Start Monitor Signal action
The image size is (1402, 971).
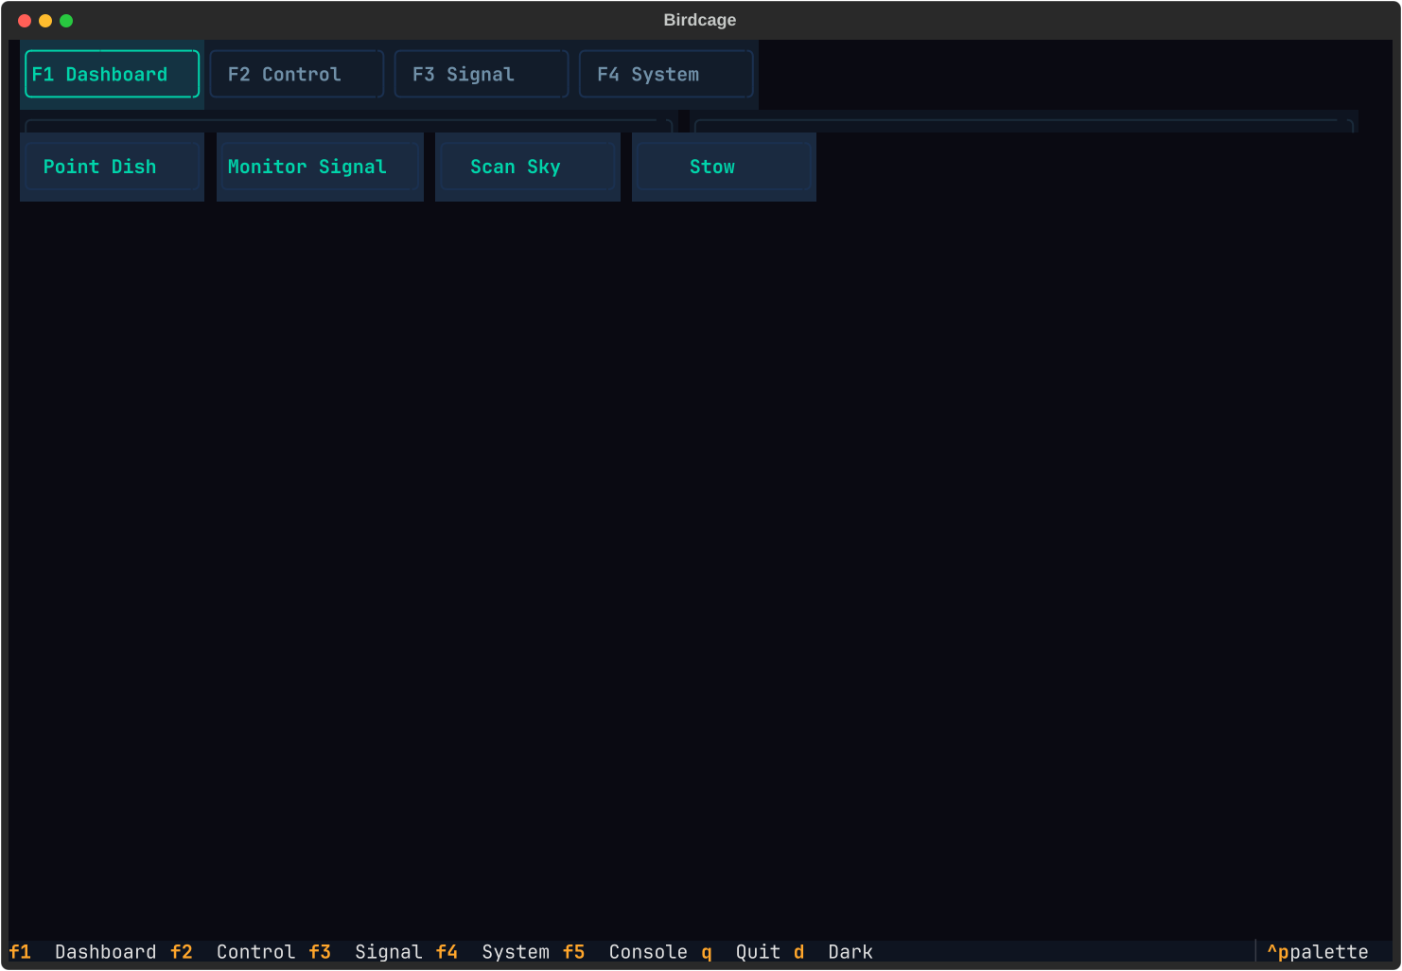pyautogui.click(x=320, y=167)
